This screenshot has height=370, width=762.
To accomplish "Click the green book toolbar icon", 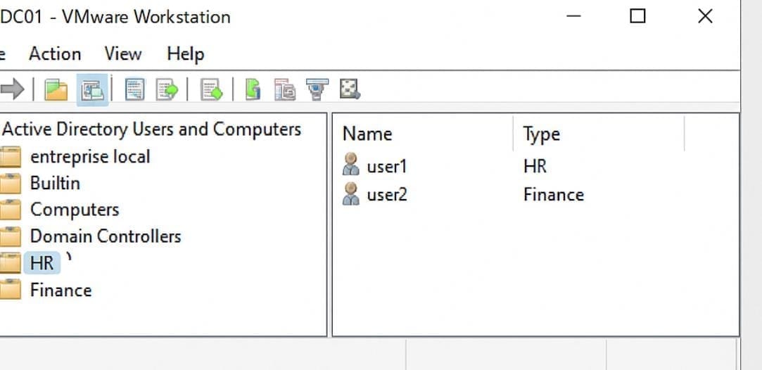I will click(253, 89).
